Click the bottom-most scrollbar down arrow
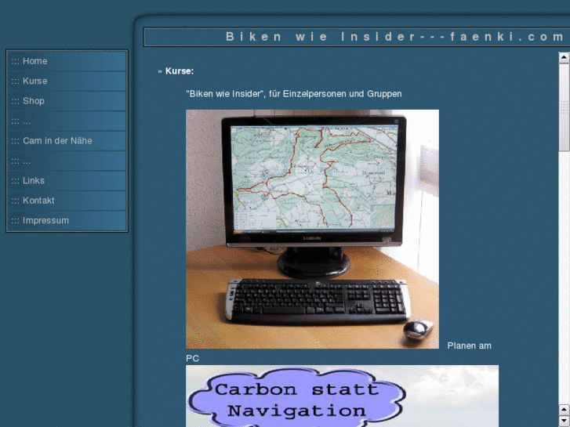Screen dimensions: 570x427 tap(564, 422)
